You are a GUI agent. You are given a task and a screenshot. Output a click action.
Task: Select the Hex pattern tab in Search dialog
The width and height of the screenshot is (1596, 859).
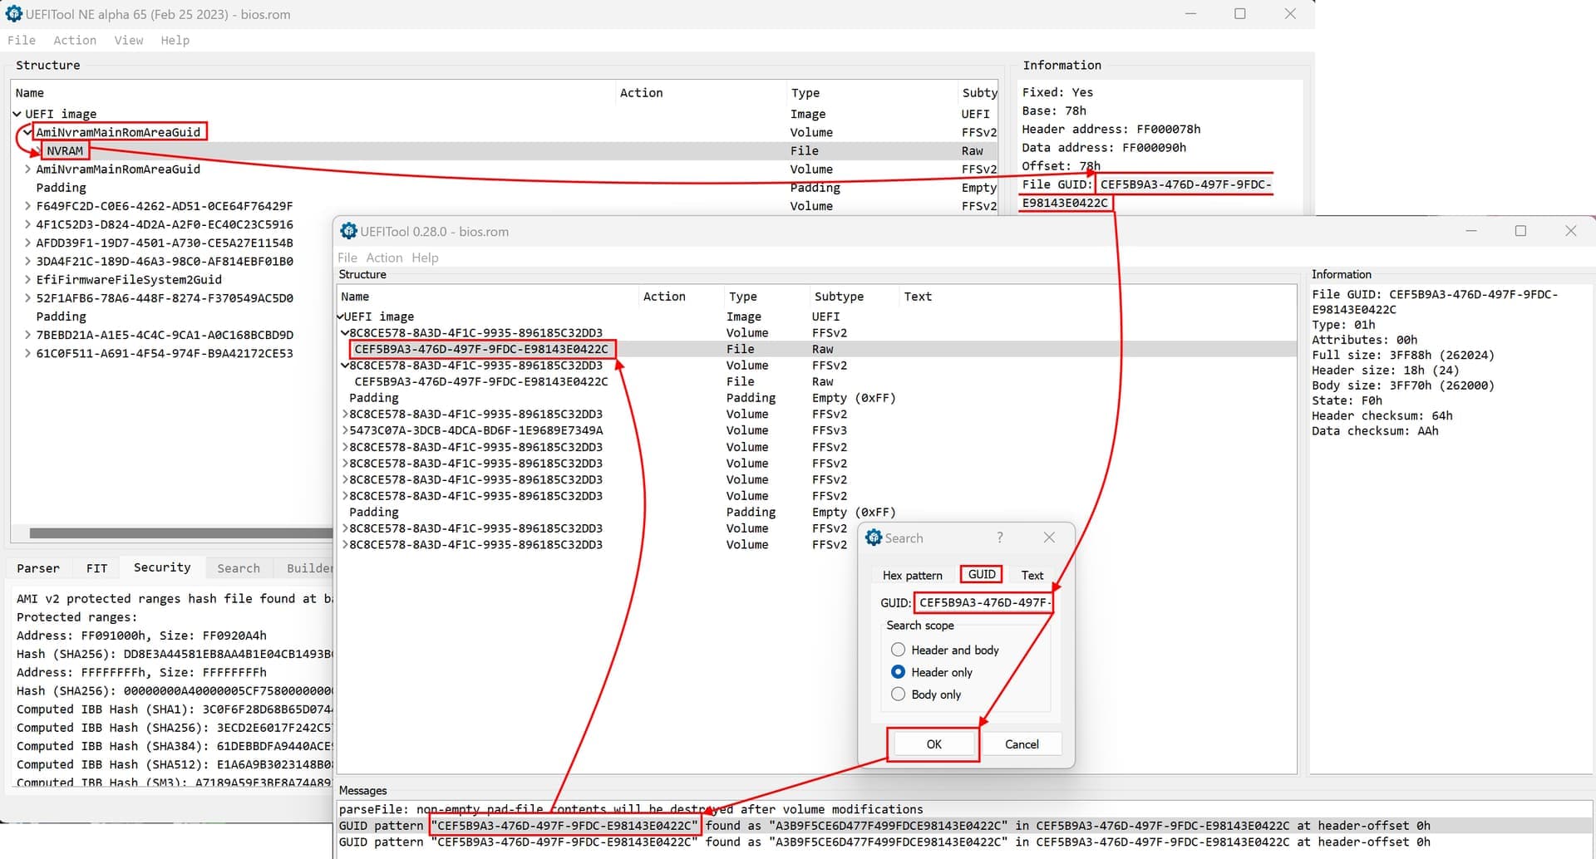(x=912, y=575)
